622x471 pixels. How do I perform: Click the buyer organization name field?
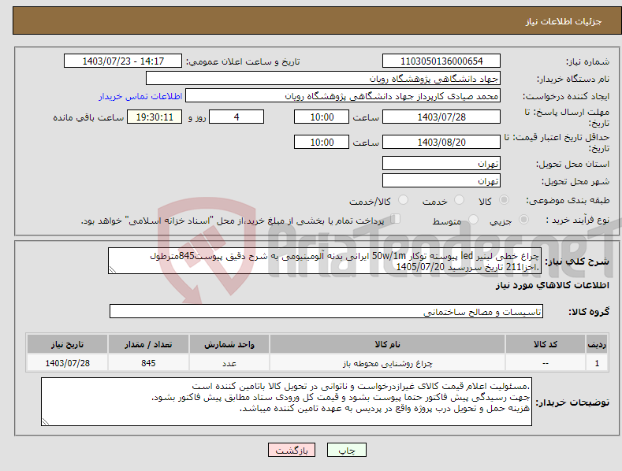click(x=323, y=79)
